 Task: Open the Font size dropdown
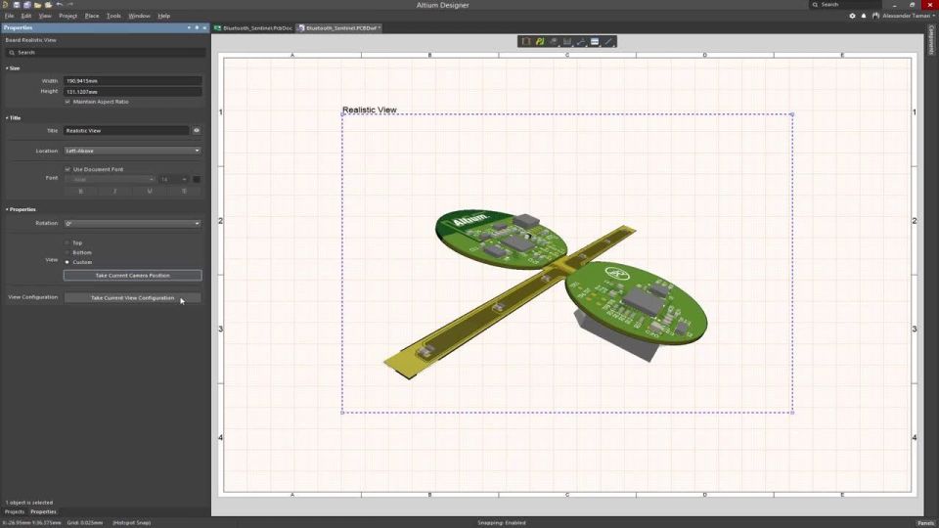click(x=174, y=179)
